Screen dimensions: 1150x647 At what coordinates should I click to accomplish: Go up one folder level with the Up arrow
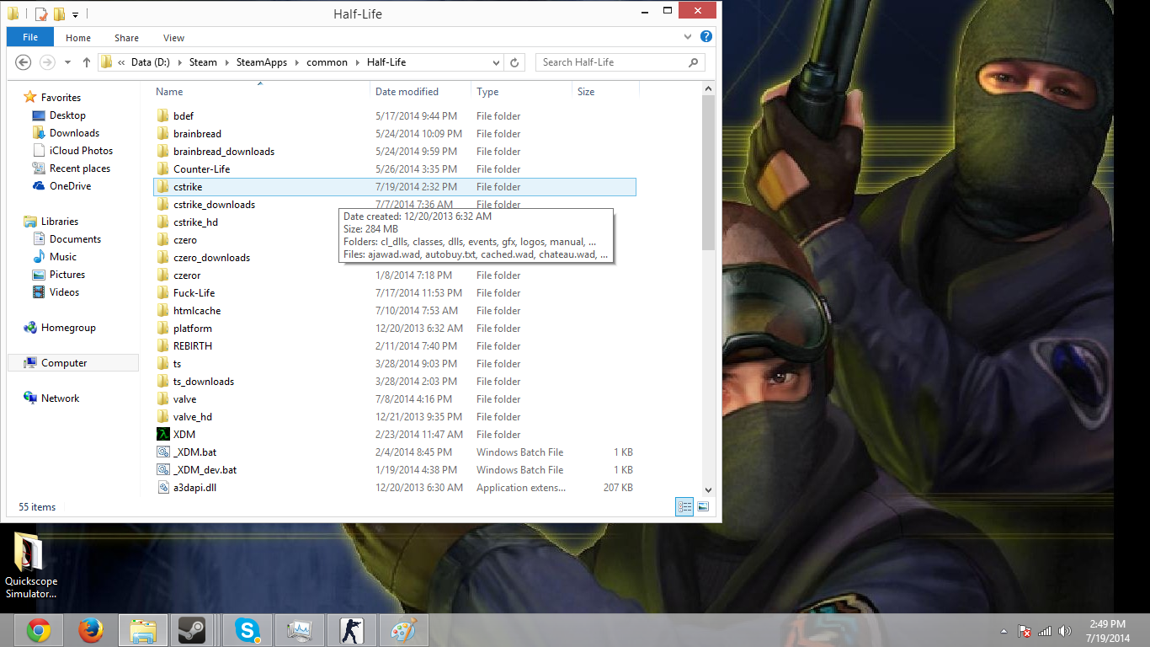(87, 62)
